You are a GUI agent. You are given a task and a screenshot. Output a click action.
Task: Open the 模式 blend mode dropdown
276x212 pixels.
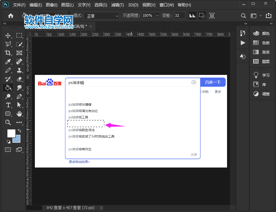click(117, 16)
